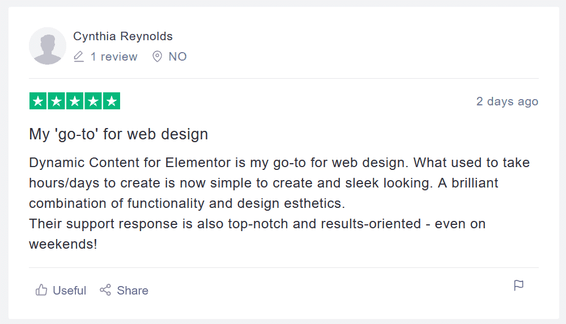The height and width of the screenshot is (324, 566).
Task: Click the third green rating star
Action: 75,101
